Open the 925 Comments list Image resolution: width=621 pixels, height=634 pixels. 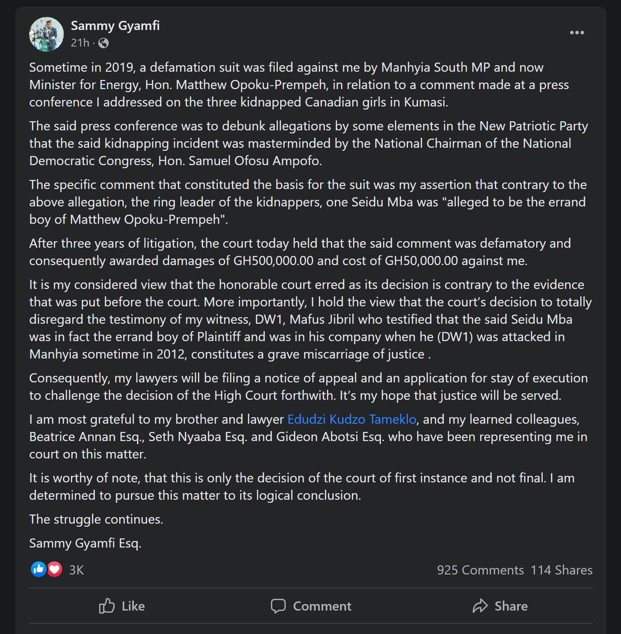tap(480, 570)
